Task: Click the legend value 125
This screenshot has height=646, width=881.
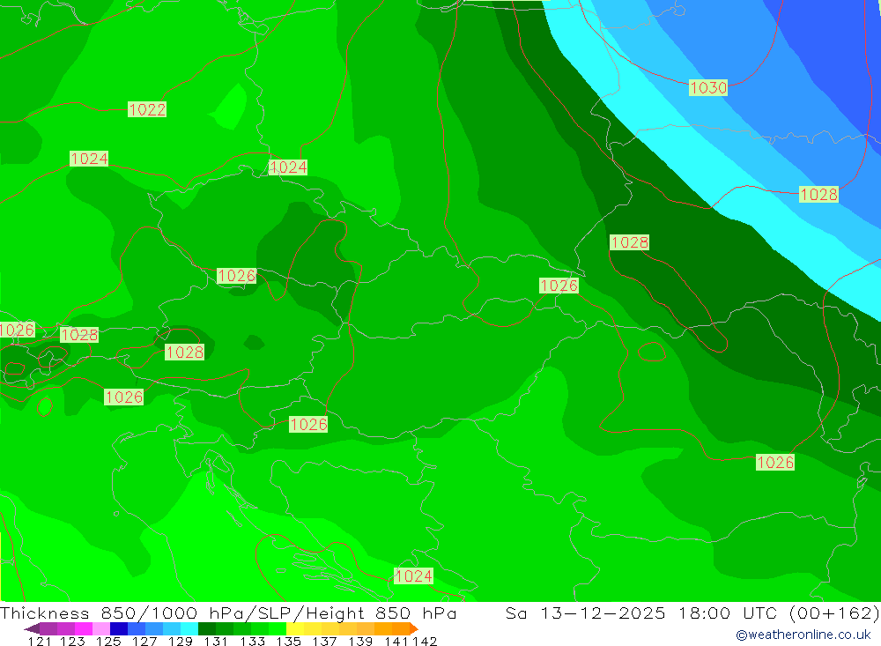Action: (x=108, y=642)
